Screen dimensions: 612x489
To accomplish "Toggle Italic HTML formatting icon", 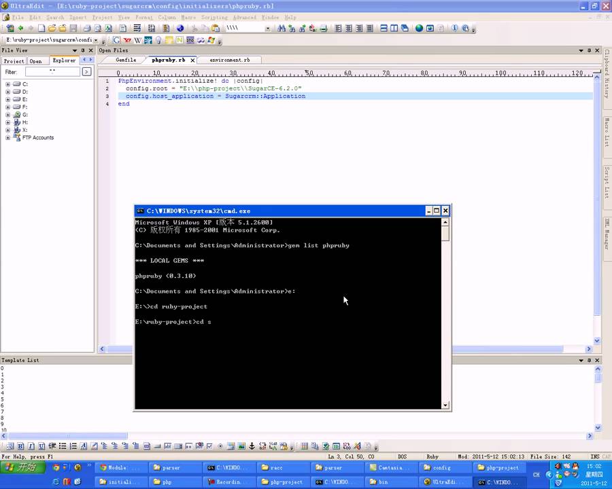I will coord(31,446).
